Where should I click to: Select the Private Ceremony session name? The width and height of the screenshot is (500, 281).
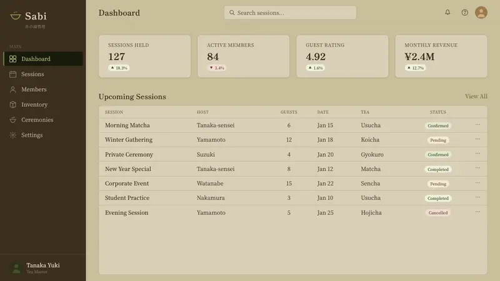pyautogui.click(x=129, y=154)
